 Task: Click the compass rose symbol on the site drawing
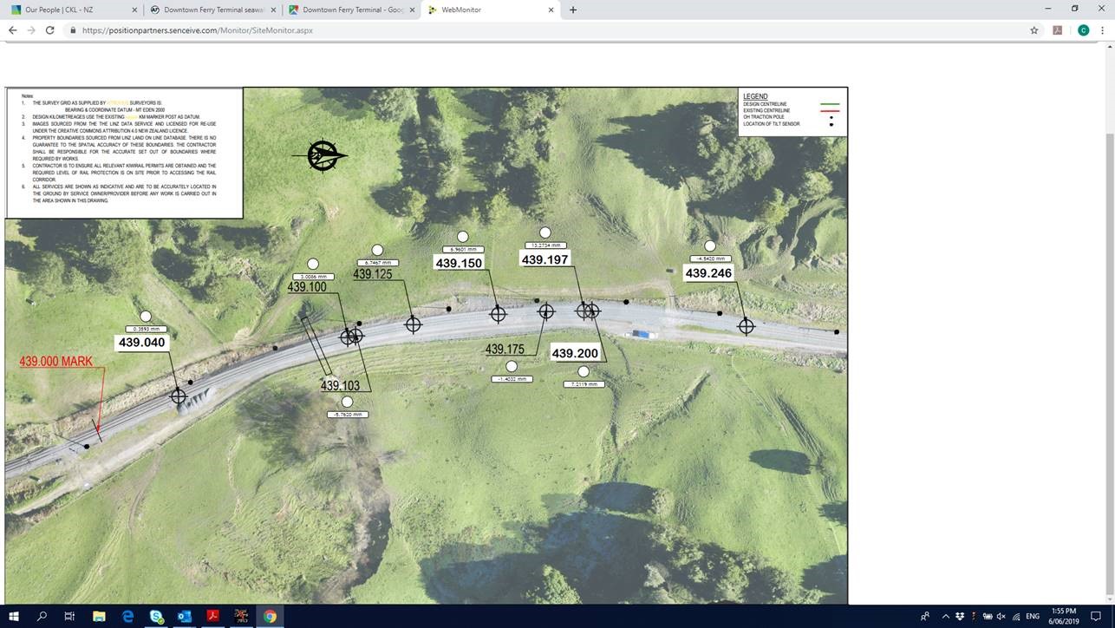pos(323,156)
